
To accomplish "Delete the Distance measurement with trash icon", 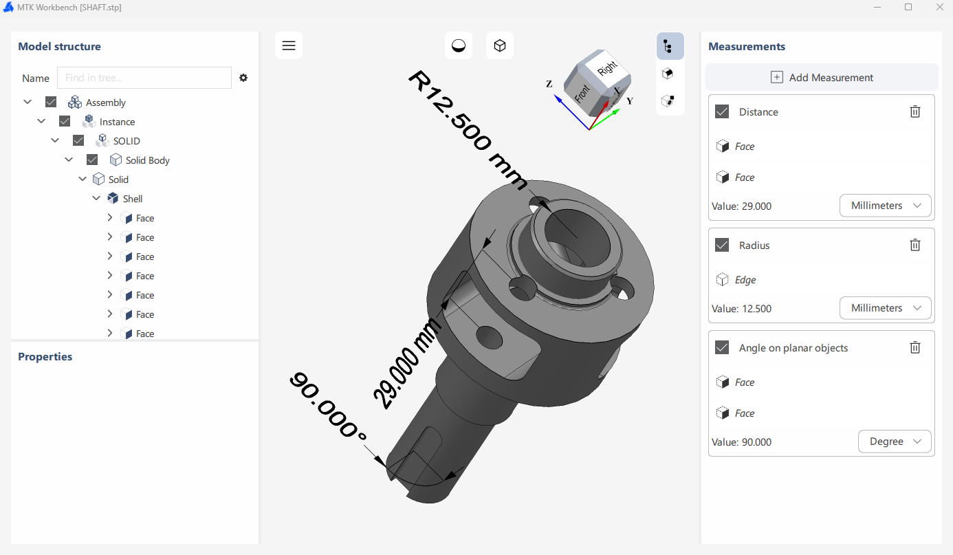I will (x=914, y=112).
